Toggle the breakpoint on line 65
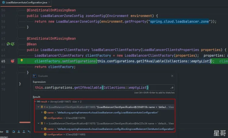Image resolution: width=228 pixels, height=138 pixels. point(12,61)
